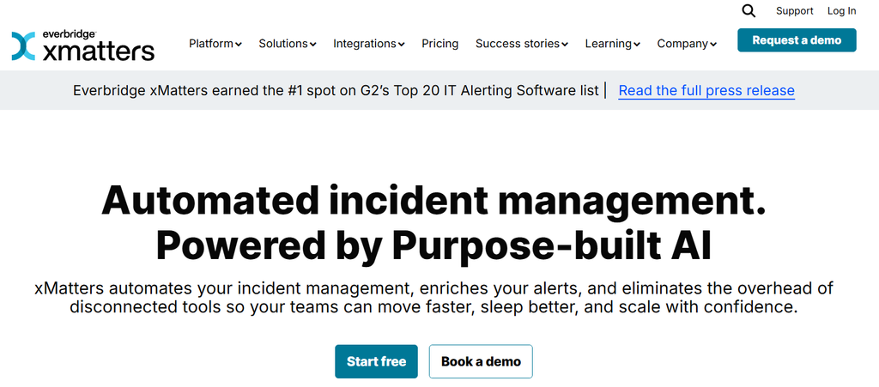Expand the Platform menu chevron

tap(239, 45)
